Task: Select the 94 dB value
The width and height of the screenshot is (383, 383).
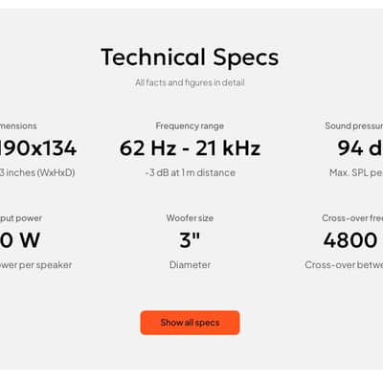Action: 360,148
